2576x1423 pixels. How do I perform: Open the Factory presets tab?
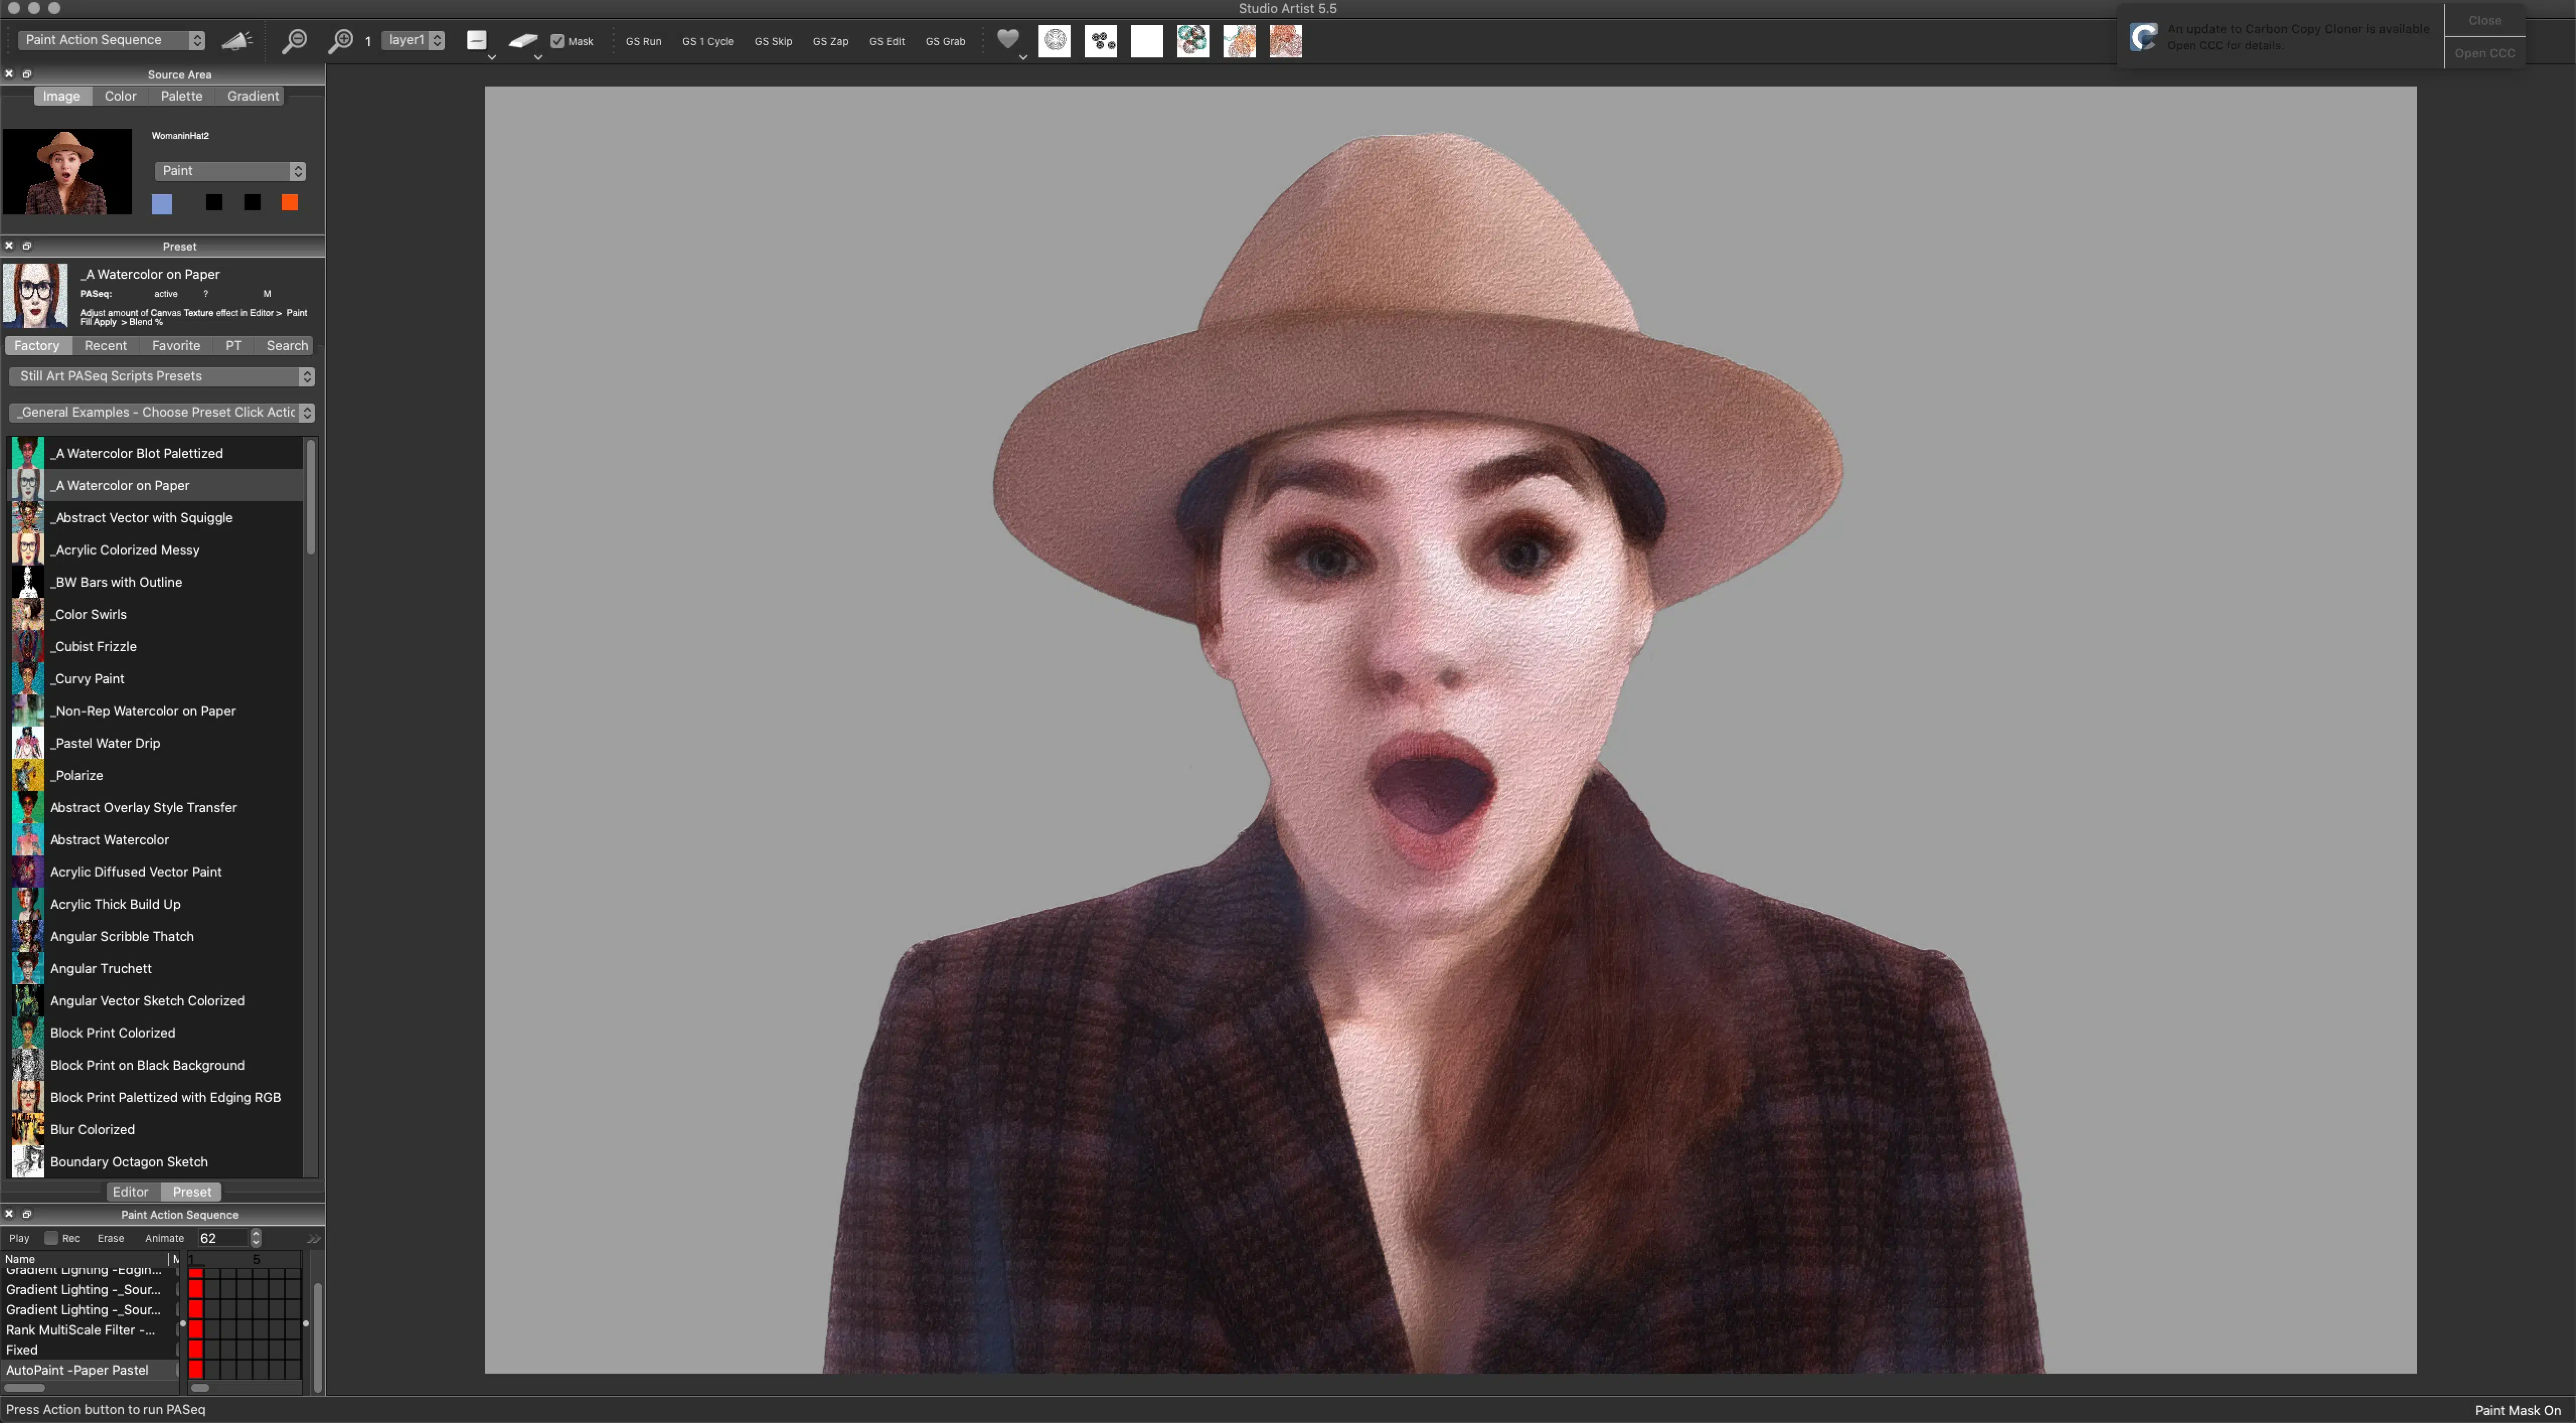[37, 345]
